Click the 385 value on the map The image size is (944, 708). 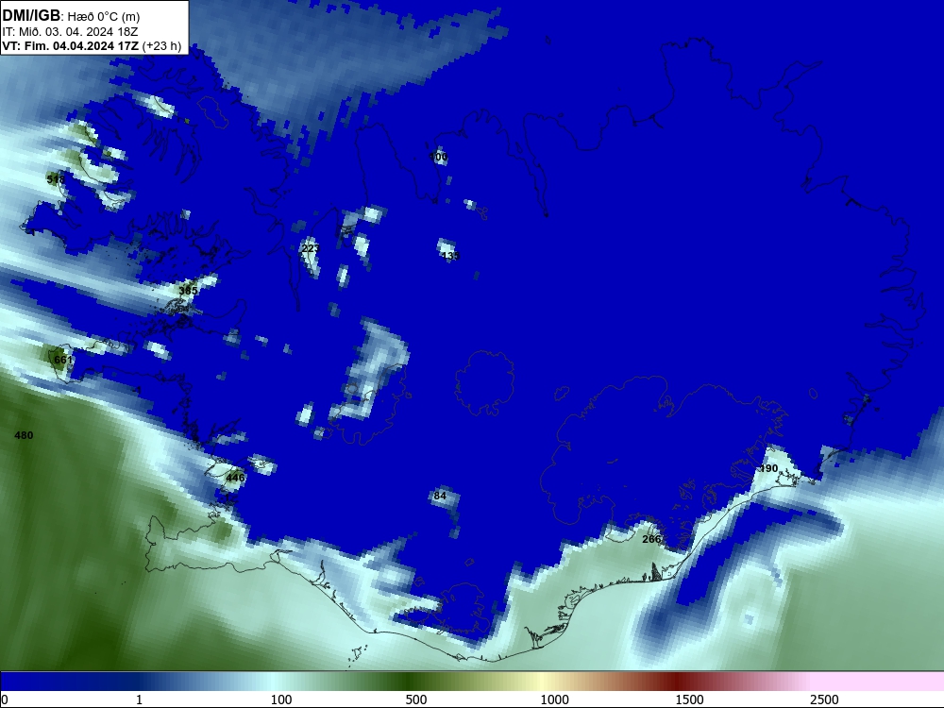(x=189, y=291)
